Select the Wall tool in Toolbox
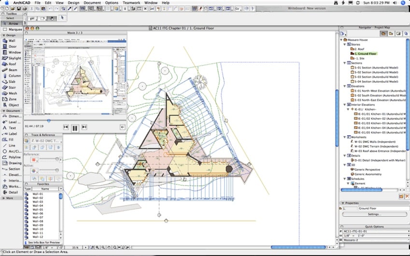410x256 pixels. (12, 41)
